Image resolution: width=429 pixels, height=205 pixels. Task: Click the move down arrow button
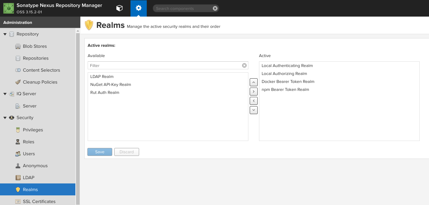pos(254,110)
